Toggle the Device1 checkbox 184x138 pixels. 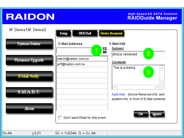pos(11,30)
